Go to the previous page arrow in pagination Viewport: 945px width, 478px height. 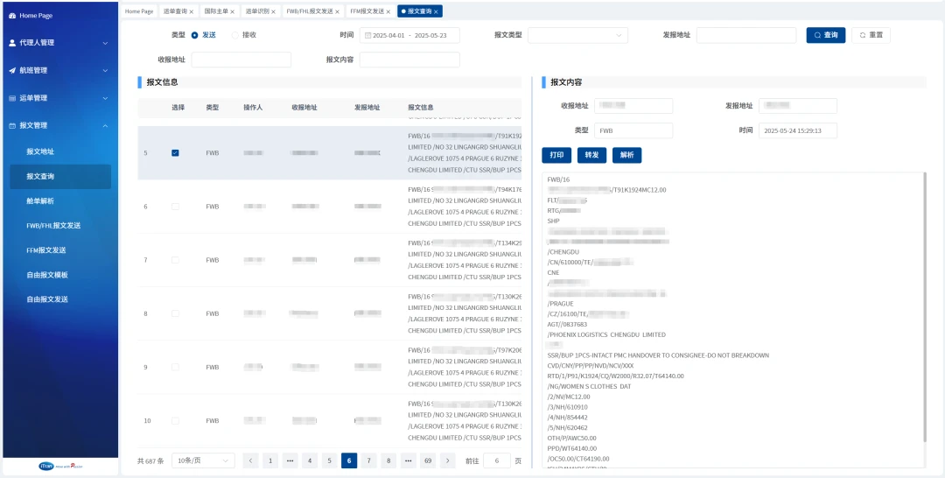point(251,460)
